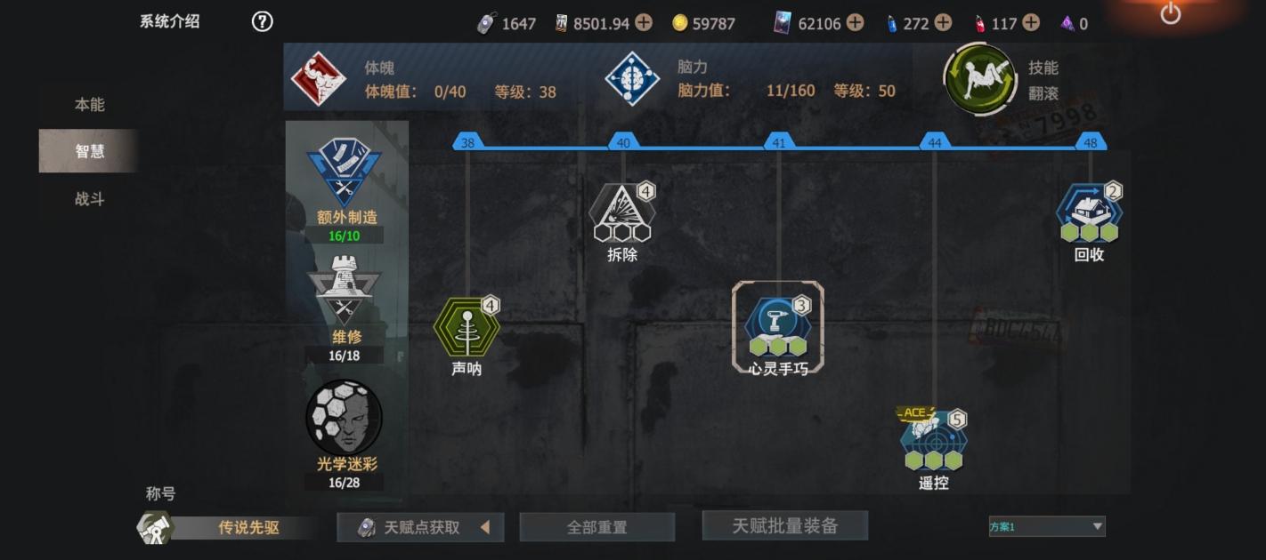
Task: Open the 维修 repair skill icon
Action: click(344, 290)
